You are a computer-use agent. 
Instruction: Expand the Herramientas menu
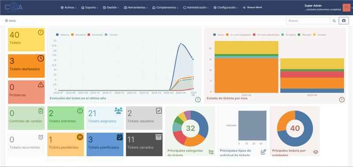point(136,7)
